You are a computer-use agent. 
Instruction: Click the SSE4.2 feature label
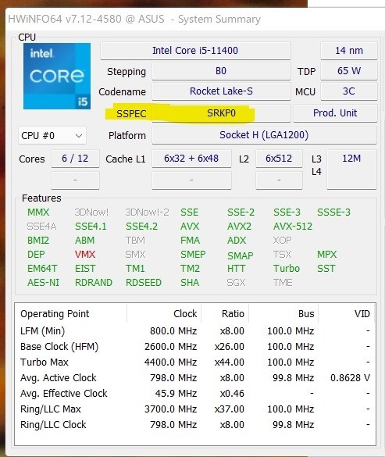141,227
